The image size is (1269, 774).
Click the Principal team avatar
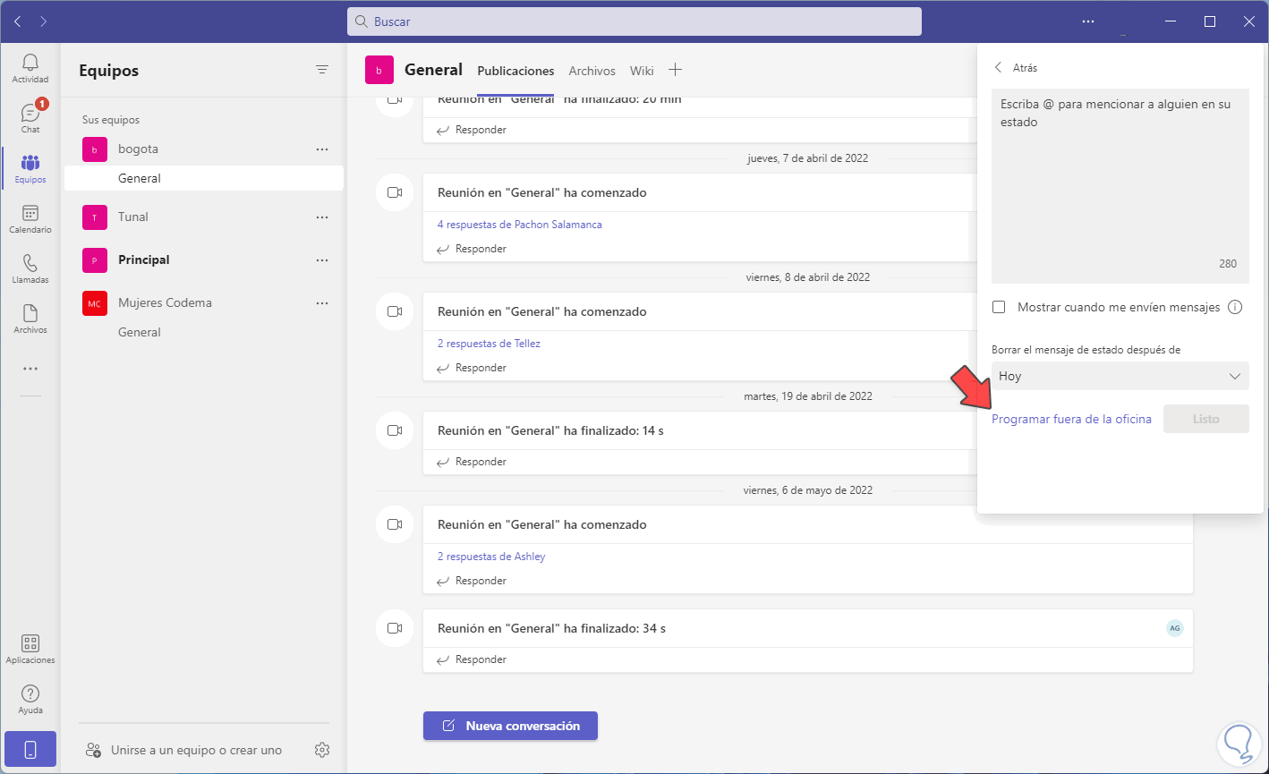[x=95, y=260]
